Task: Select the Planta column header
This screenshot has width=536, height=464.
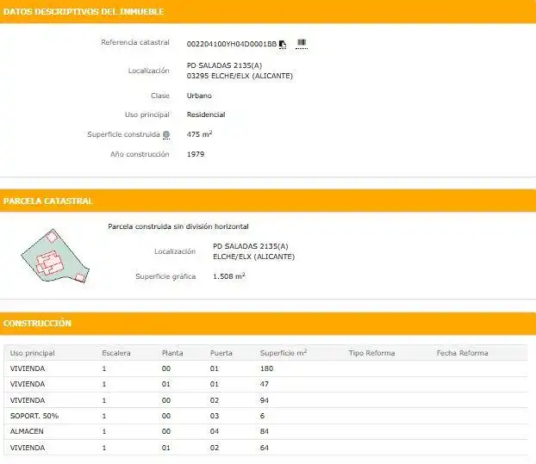Action: coord(172,353)
